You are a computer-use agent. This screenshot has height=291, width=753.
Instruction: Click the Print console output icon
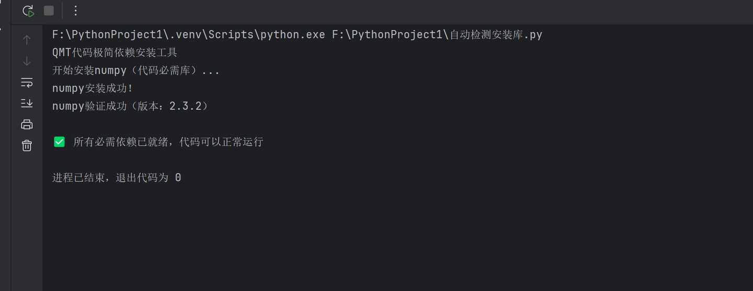(27, 124)
